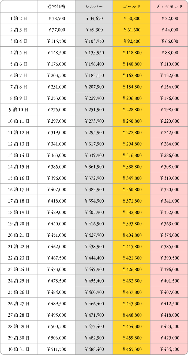Click the 30泊31日 row label
The image size is (188, 355).
click(x=19, y=349)
